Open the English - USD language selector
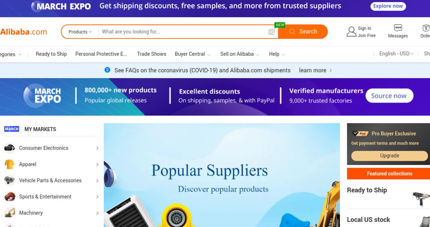This screenshot has height=227, width=430. (x=396, y=54)
